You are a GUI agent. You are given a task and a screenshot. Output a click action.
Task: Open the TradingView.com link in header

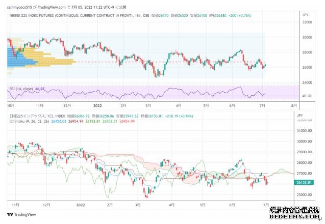click(52, 7)
